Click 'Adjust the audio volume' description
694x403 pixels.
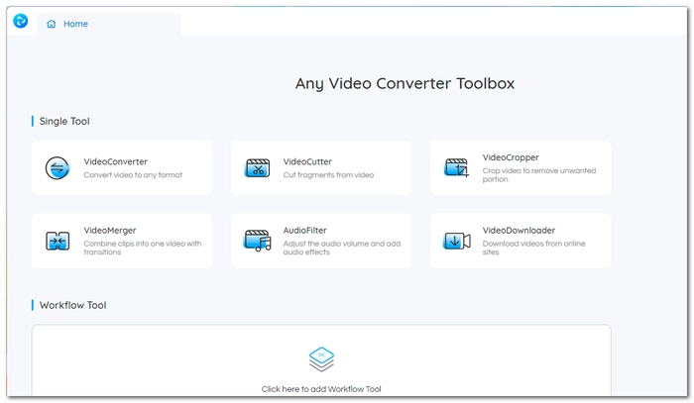tap(342, 248)
